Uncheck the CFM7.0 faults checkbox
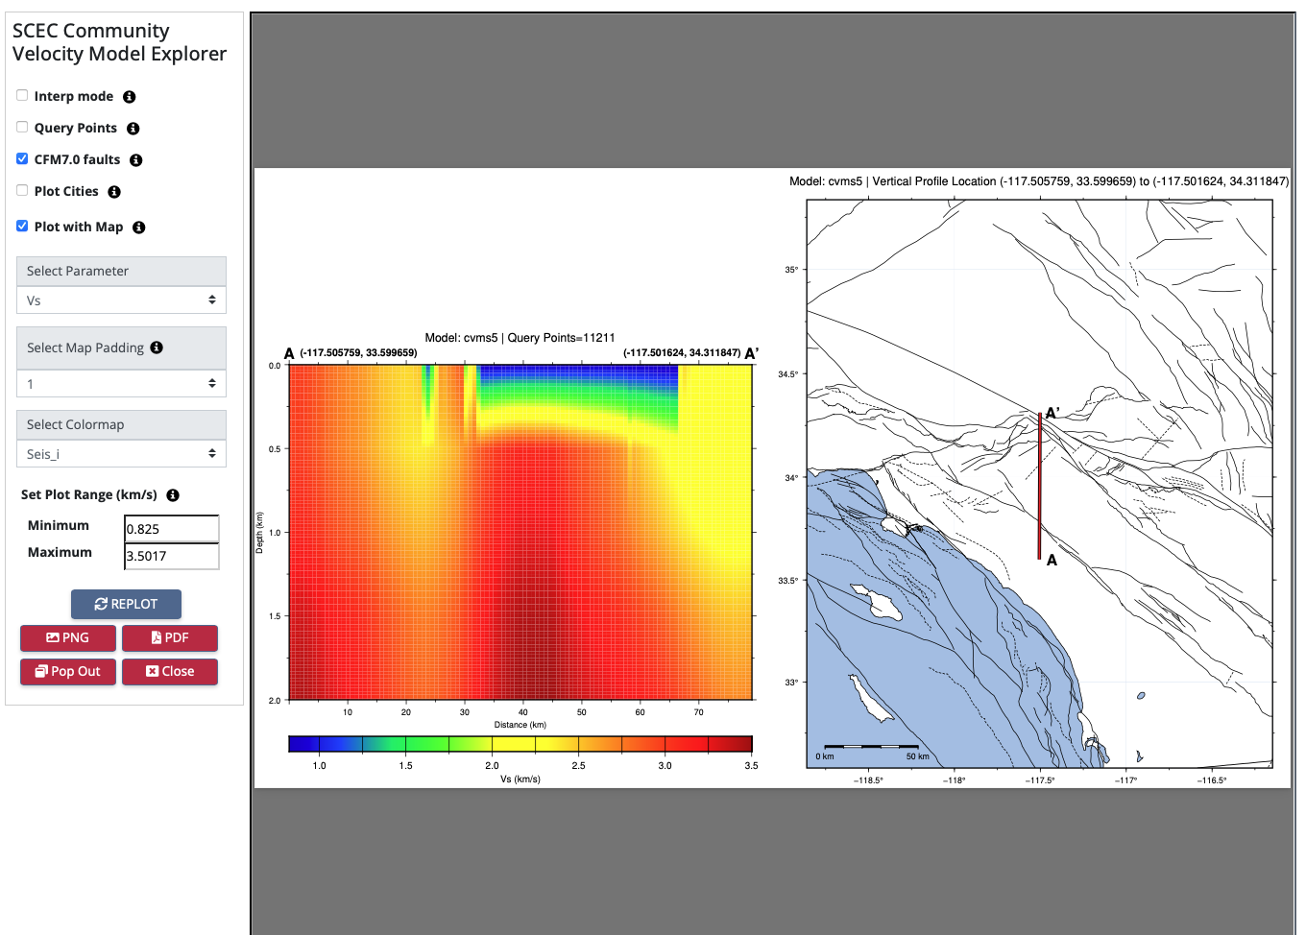This screenshot has height=935, width=1306. (x=22, y=158)
